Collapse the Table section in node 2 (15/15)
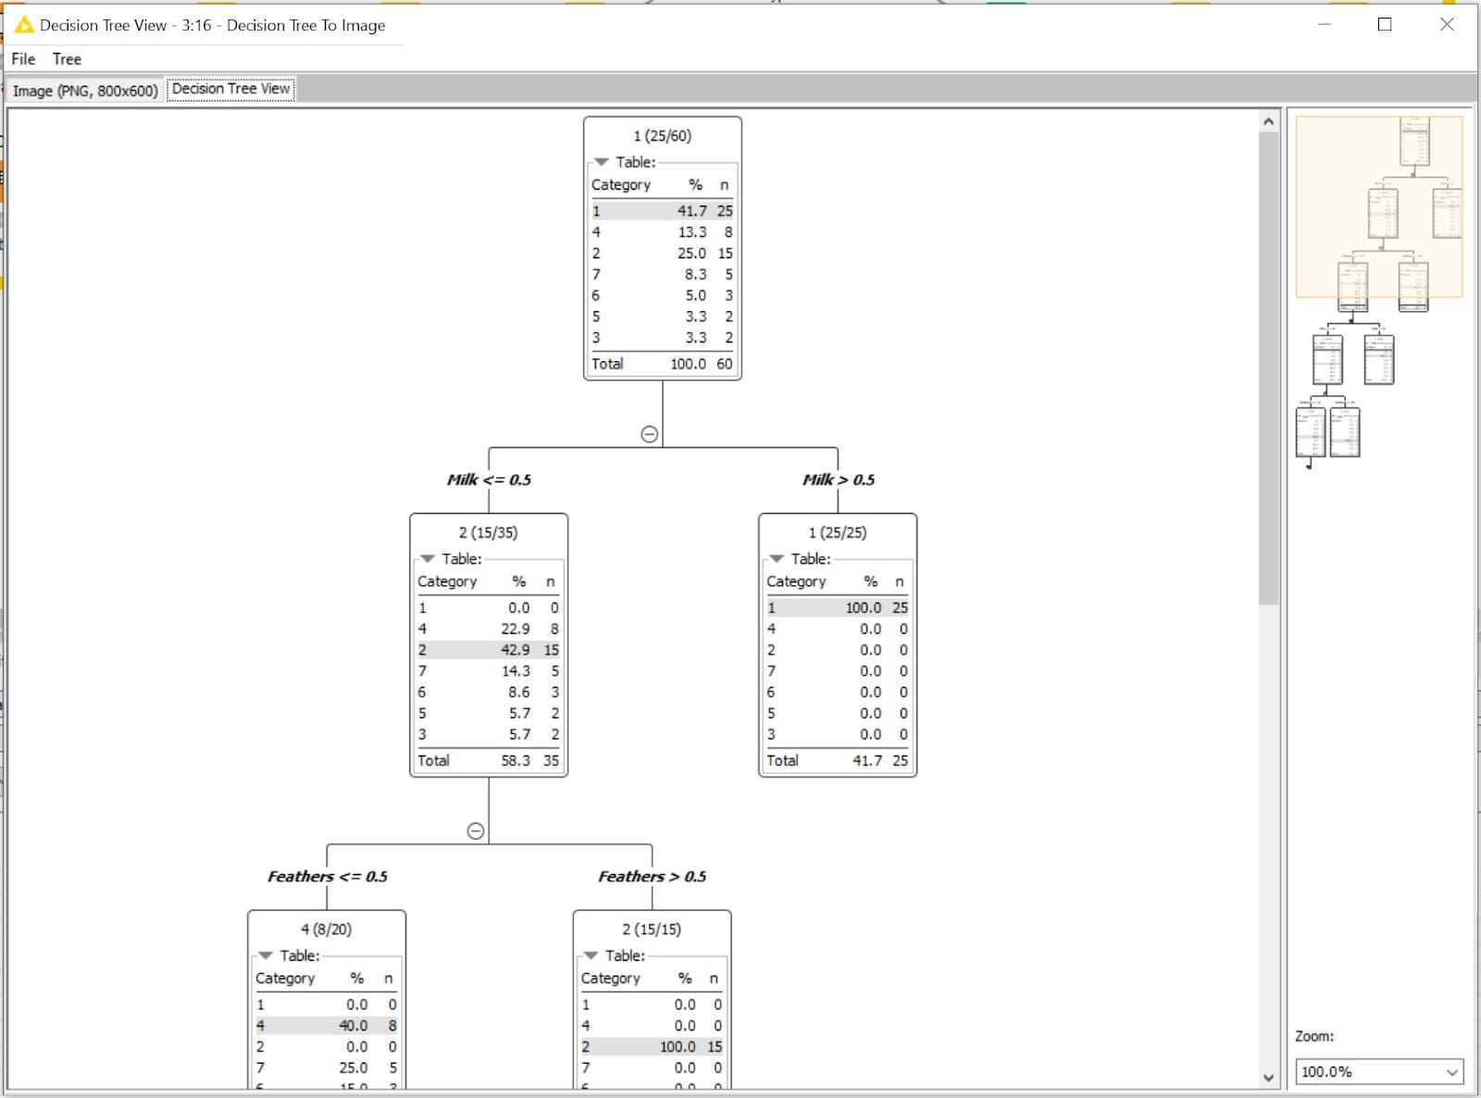 (591, 956)
